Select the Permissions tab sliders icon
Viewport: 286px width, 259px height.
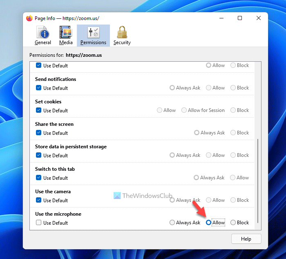(93, 32)
